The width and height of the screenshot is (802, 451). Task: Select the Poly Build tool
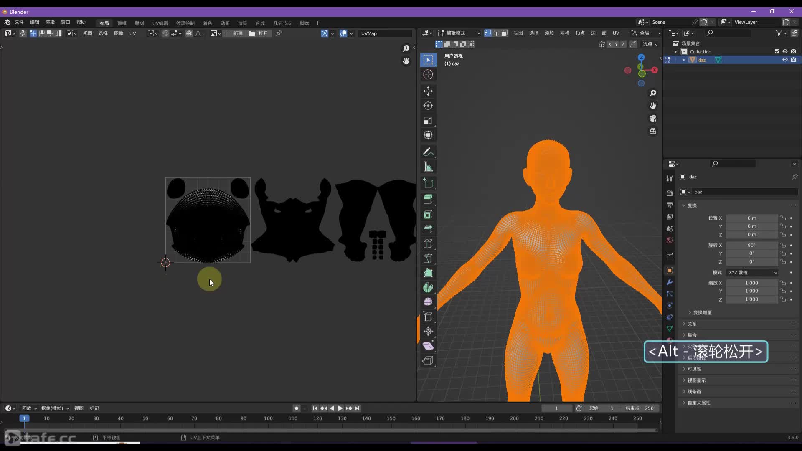click(x=428, y=273)
